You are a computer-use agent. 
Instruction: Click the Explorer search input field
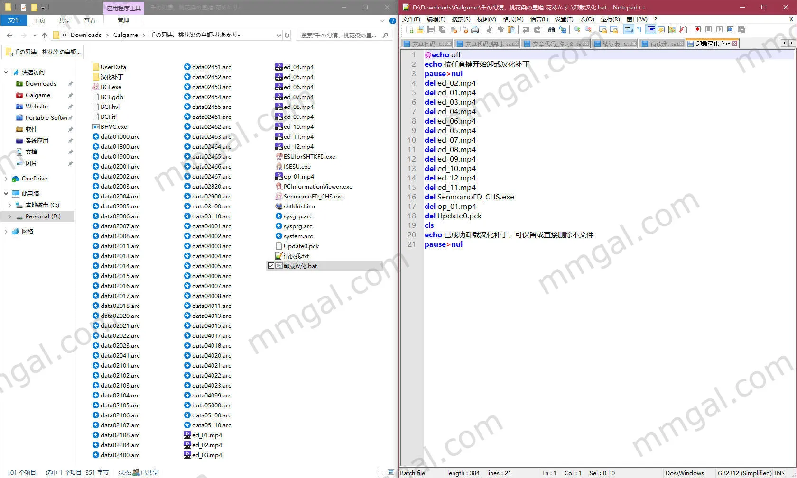pos(339,35)
